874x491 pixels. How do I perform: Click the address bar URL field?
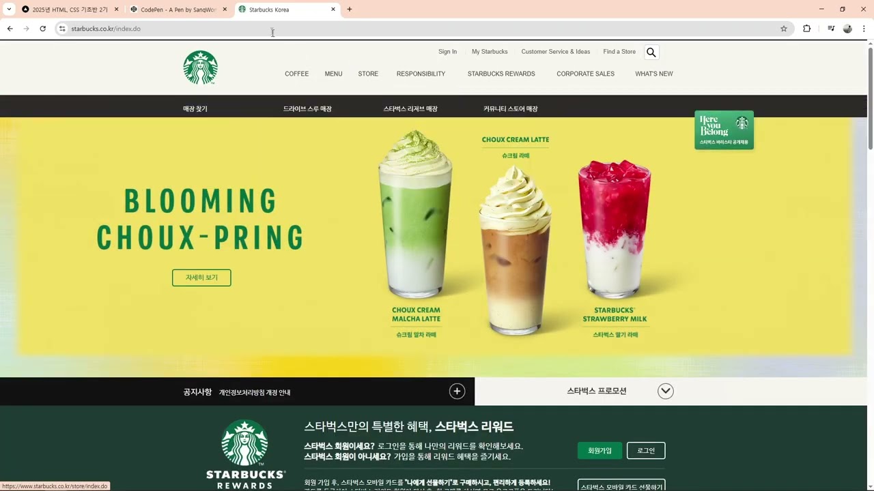[423, 29]
